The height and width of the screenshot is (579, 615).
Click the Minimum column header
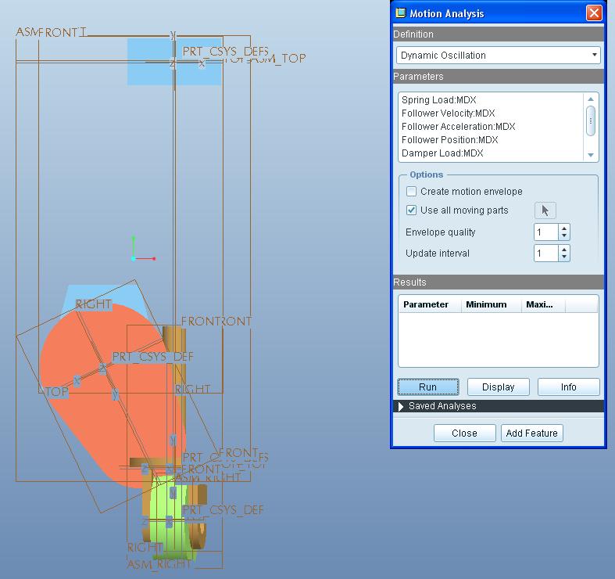click(491, 304)
